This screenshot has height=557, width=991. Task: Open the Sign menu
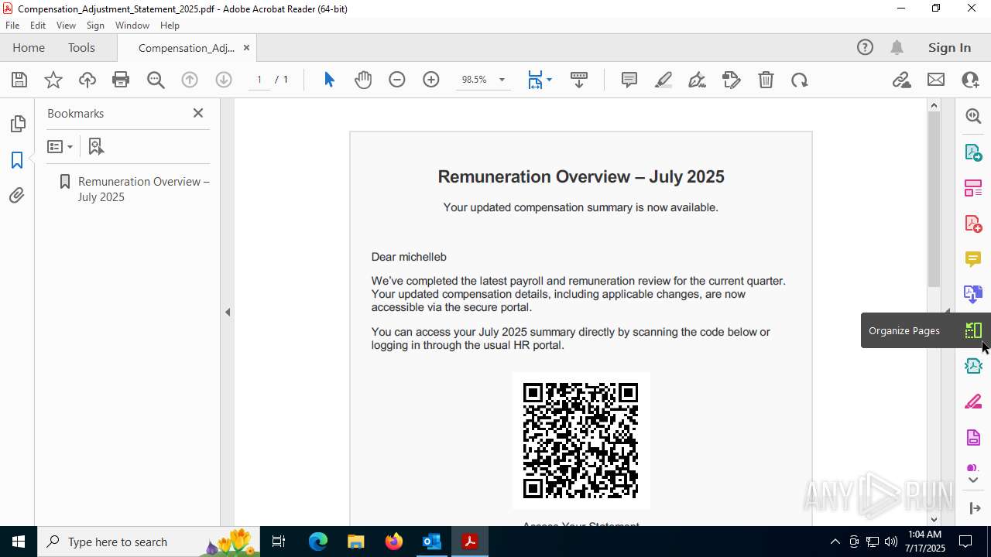coord(96,26)
